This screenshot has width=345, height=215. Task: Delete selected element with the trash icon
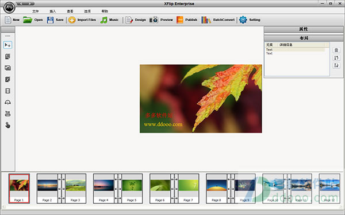click(x=336, y=50)
